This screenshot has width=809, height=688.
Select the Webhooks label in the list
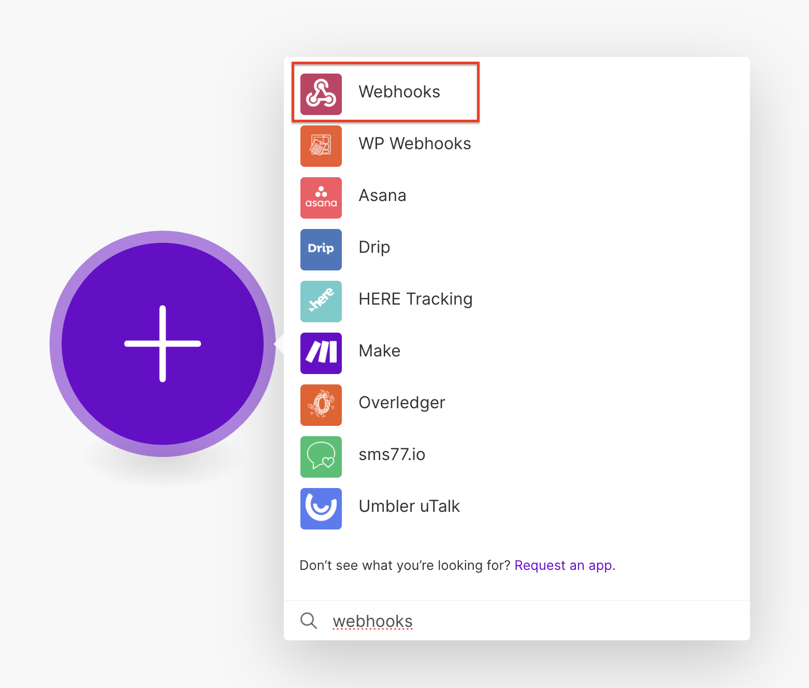coord(399,92)
